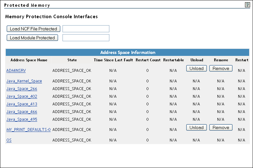Click restart count 0 in OS row

point(148,140)
